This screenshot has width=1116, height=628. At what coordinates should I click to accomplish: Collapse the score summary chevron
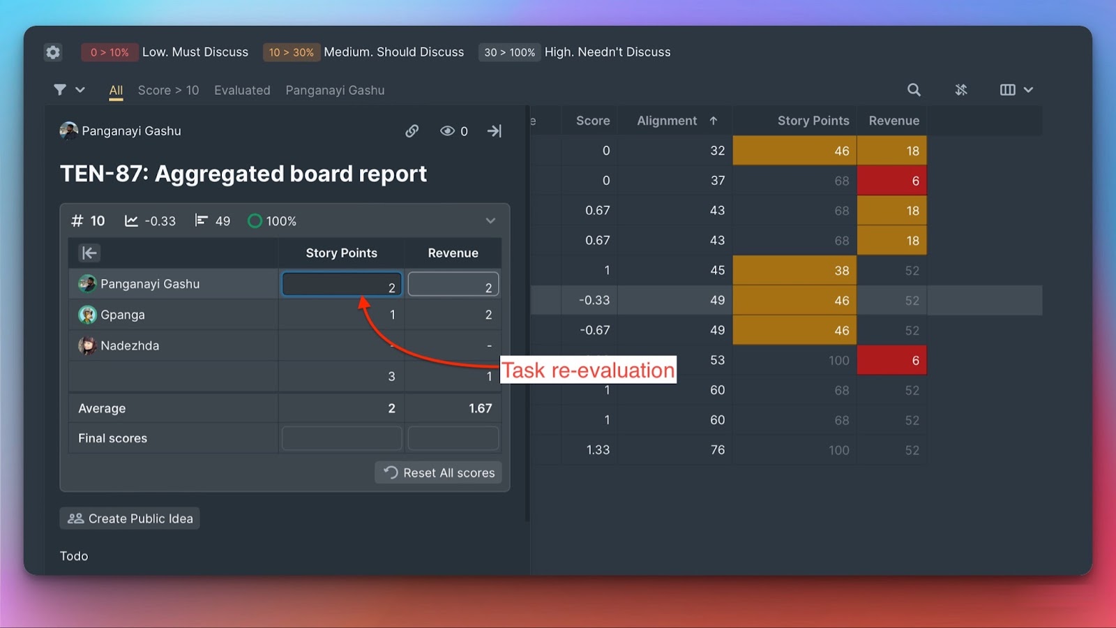490,221
